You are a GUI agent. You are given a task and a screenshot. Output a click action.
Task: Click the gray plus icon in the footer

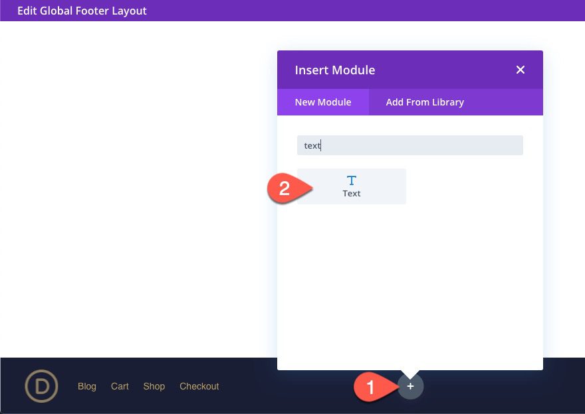pos(410,385)
